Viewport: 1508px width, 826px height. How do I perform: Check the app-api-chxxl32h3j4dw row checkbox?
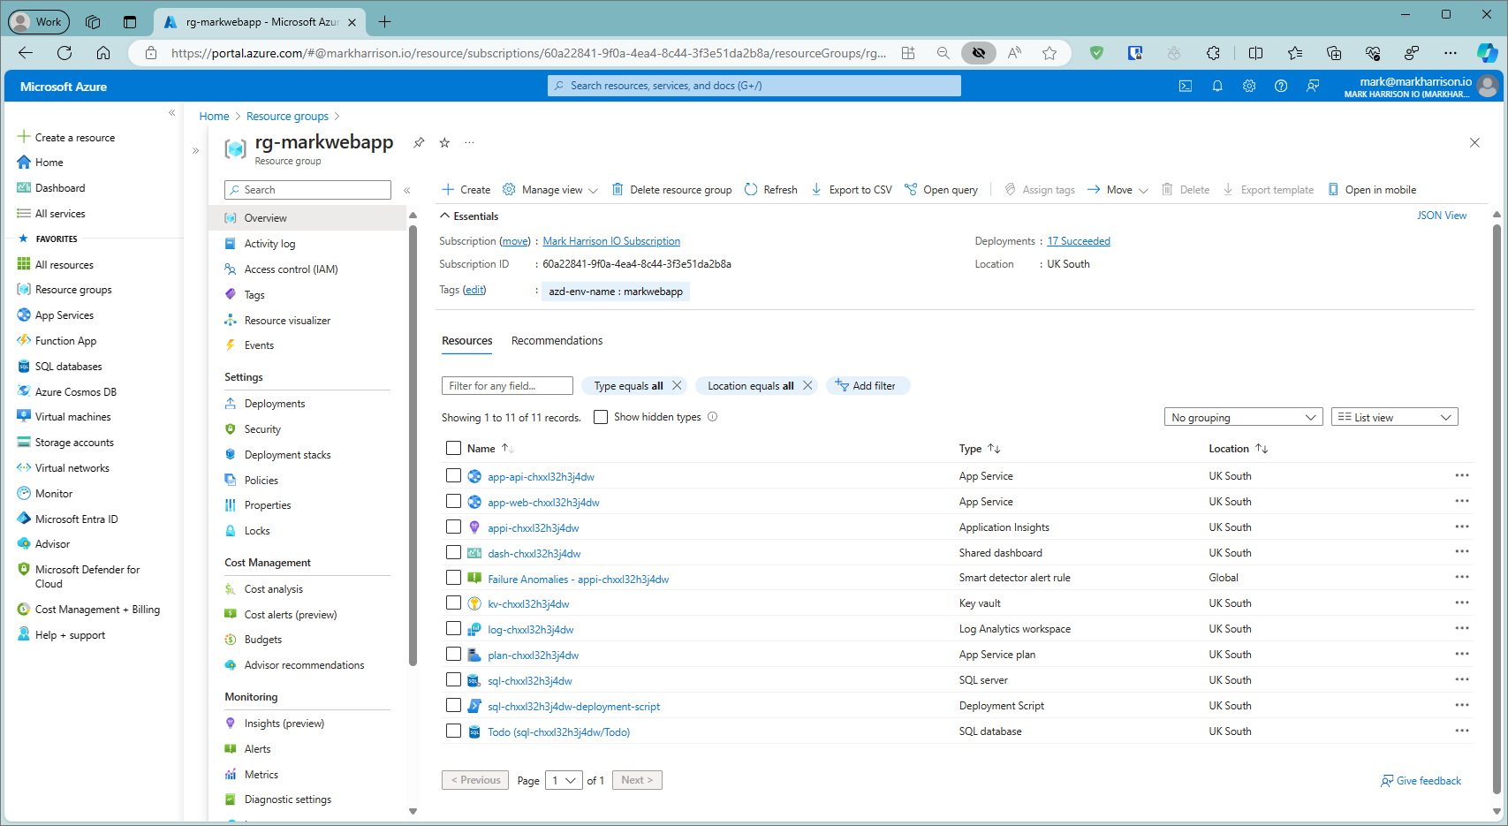(453, 476)
